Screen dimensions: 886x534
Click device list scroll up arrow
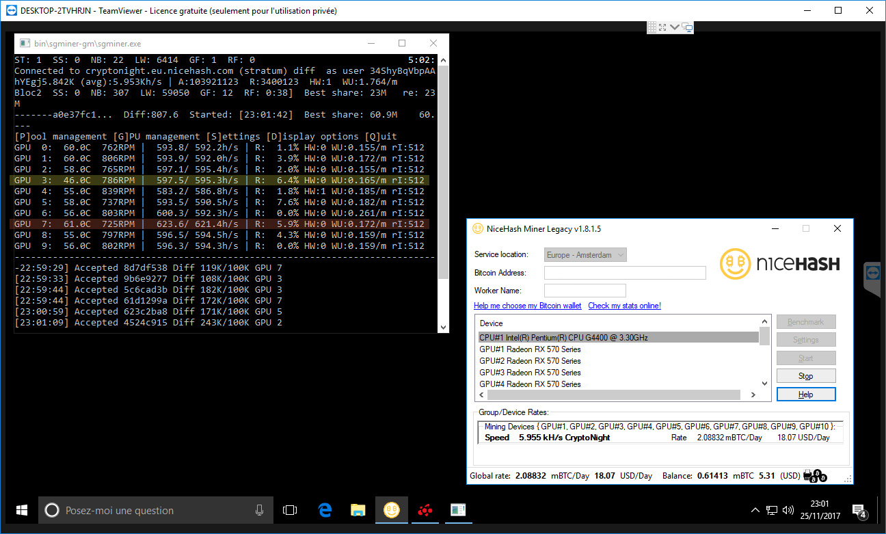point(764,321)
